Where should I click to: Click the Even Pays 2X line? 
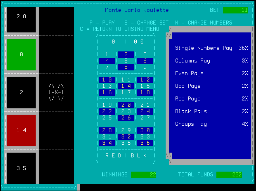(212, 73)
